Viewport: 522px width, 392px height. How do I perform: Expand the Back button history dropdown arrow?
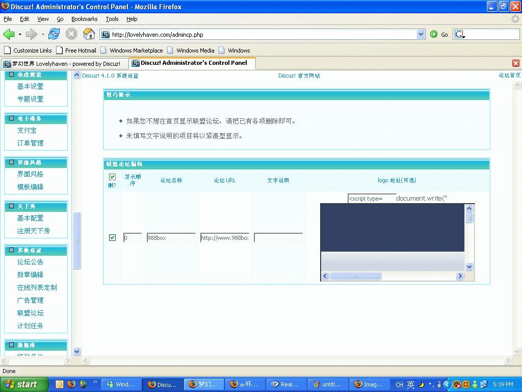[x=20, y=34]
